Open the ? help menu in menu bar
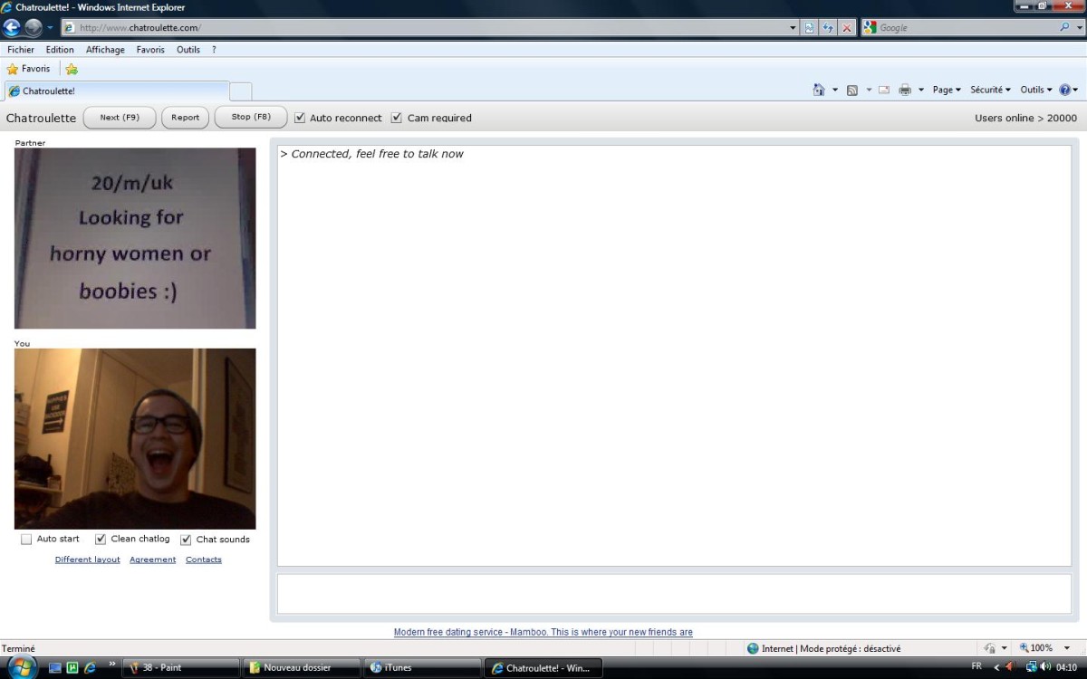The width and height of the screenshot is (1087, 679). click(214, 50)
